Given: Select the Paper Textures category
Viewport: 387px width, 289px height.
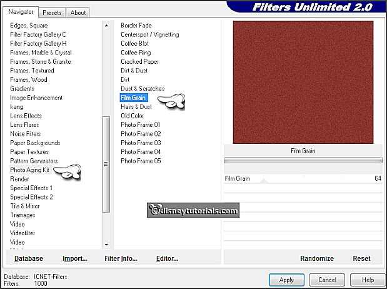Looking at the screenshot, I should pyautogui.click(x=29, y=152).
